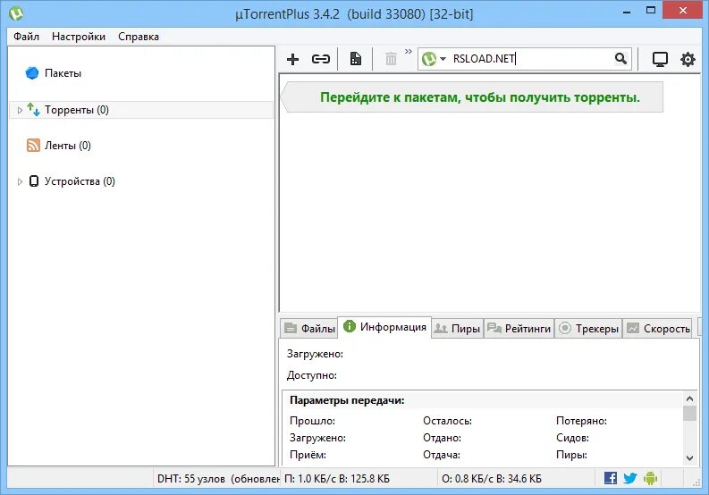Click the Twitter icon in status bar
Image resolution: width=709 pixels, height=495 pixels.
tap(629, 478)
